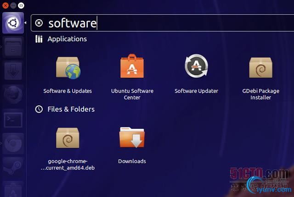
Task: Click the 'Downloads' label text
Action: (132, 161)
